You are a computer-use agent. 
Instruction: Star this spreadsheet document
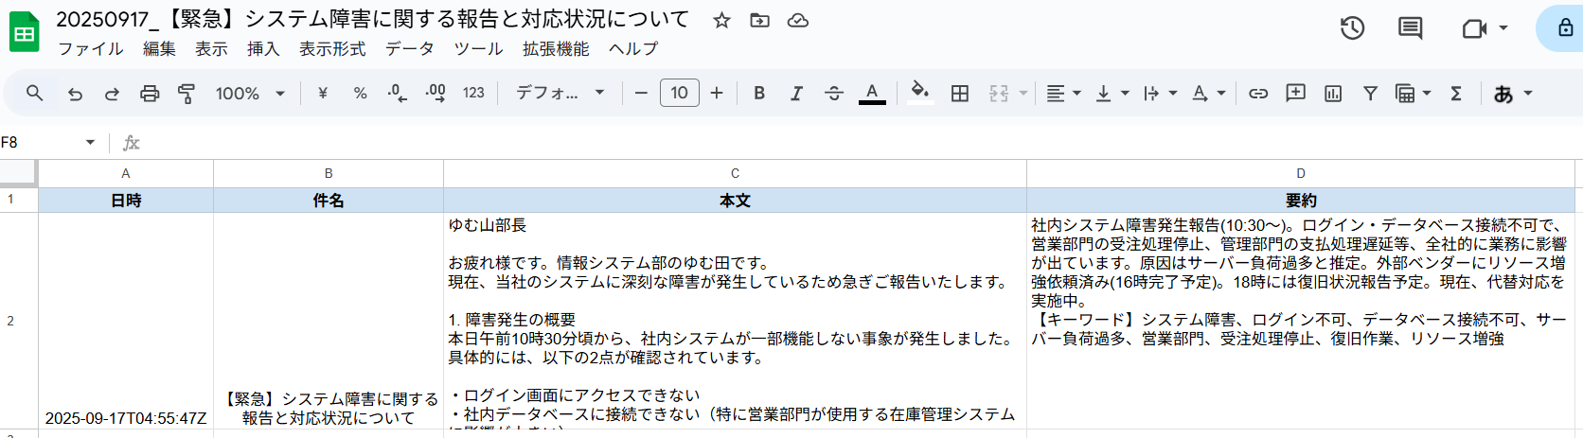(x=721, y=20)
